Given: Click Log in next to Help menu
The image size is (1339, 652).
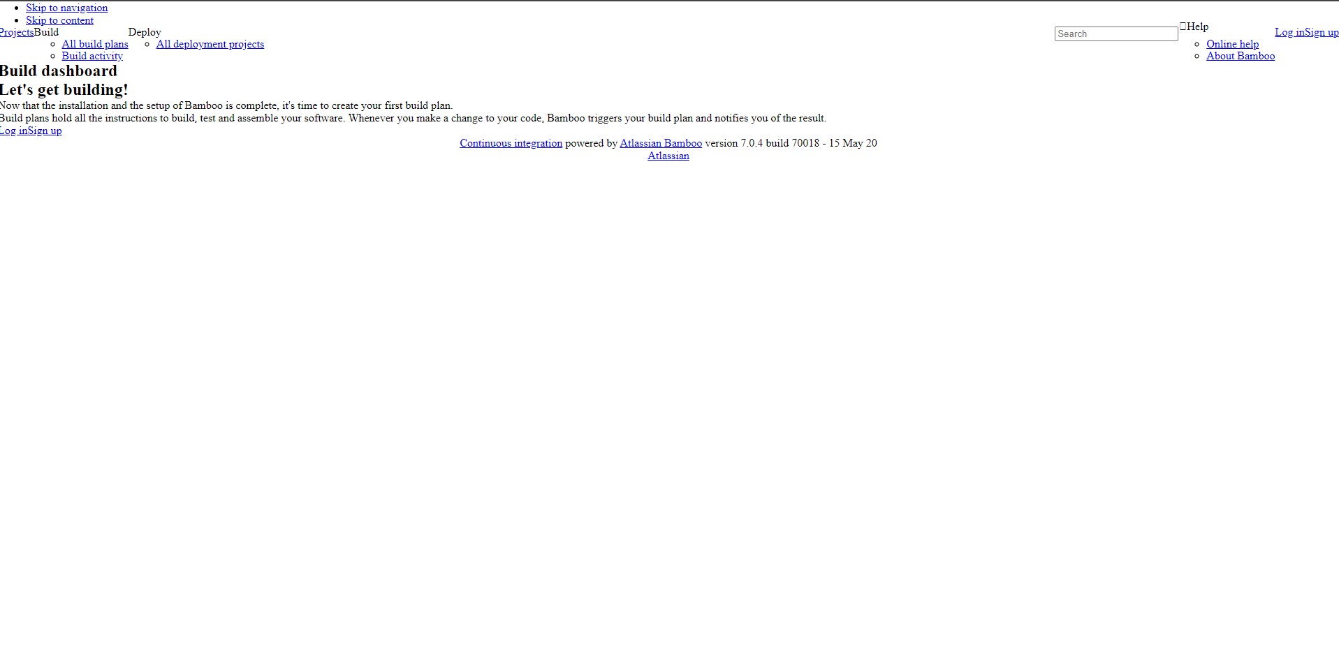Looking at the screenshot, I should click(1289, 32).
